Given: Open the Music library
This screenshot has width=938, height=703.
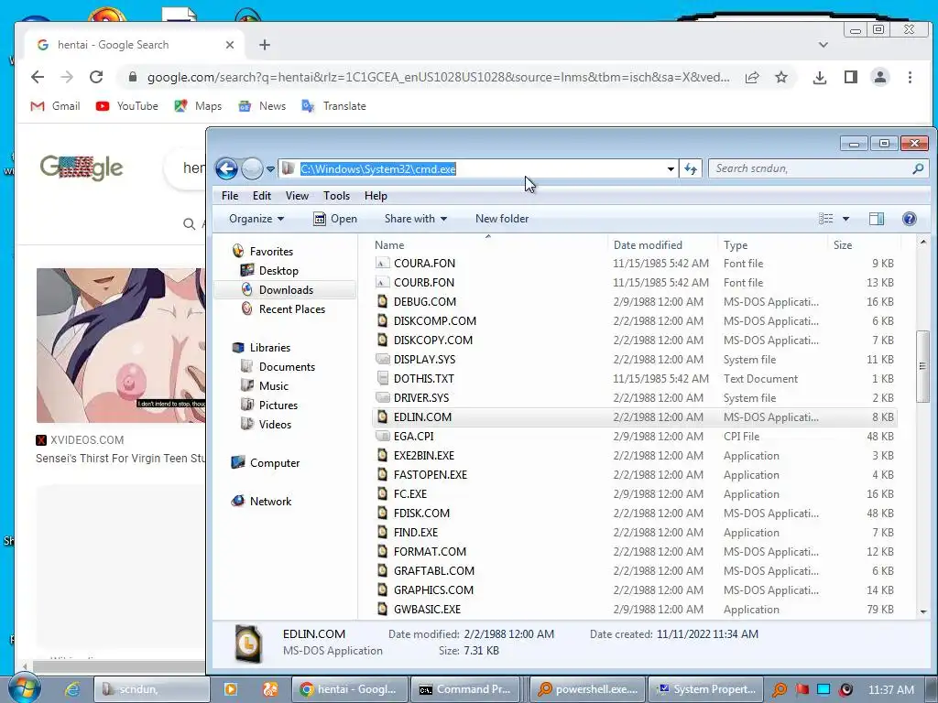Looking at the screenshot, I should [x=273, y=386].
